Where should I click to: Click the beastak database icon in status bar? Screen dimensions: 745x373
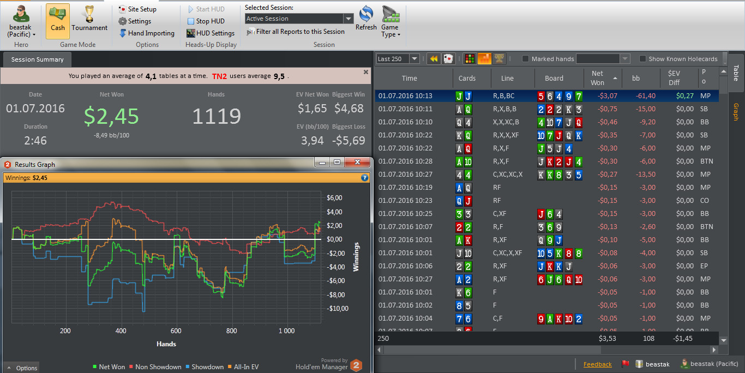(x=639, y=364)
